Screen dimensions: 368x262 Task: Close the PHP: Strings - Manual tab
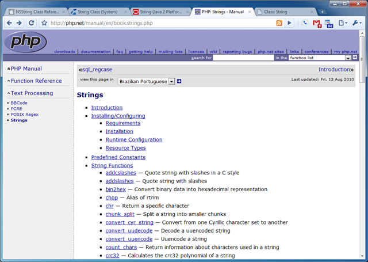(250, 12)
